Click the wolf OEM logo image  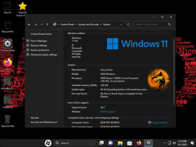pos(159,79)
